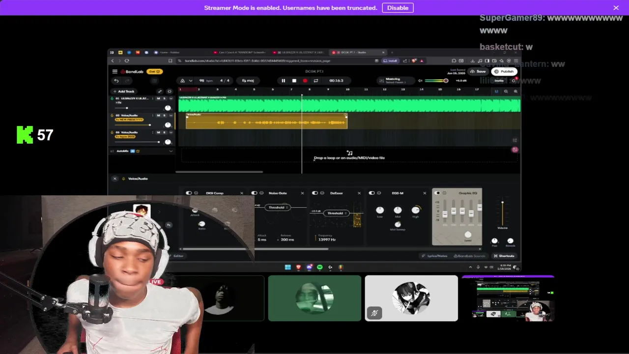Adjust the master output volume slider

point(436,81)
